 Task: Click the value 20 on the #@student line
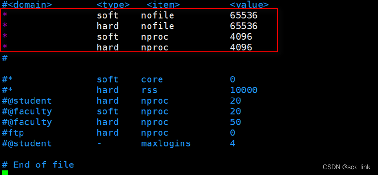[x=235, y=100]
